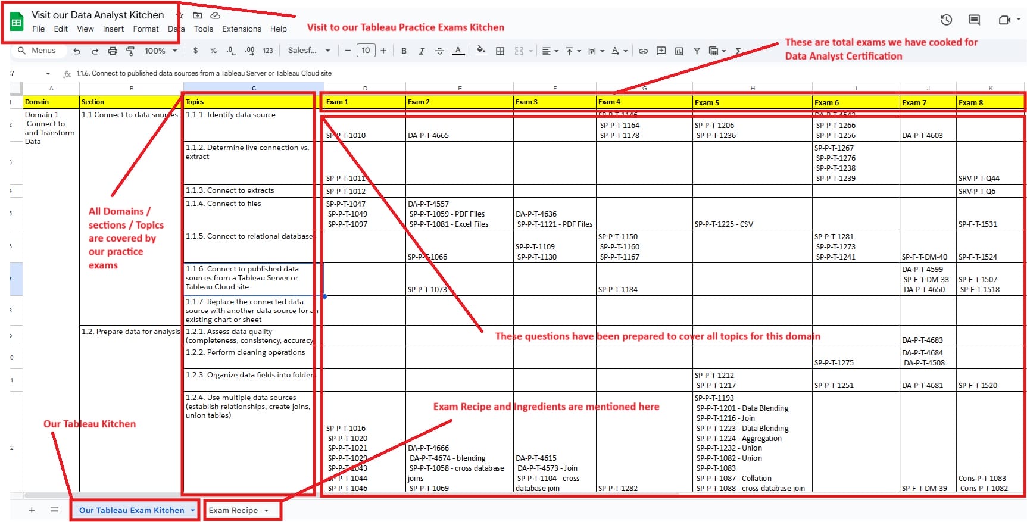Screen dimensions: 1027x522
Task: Redo the last undone action
Action: (x=95, y=51)
